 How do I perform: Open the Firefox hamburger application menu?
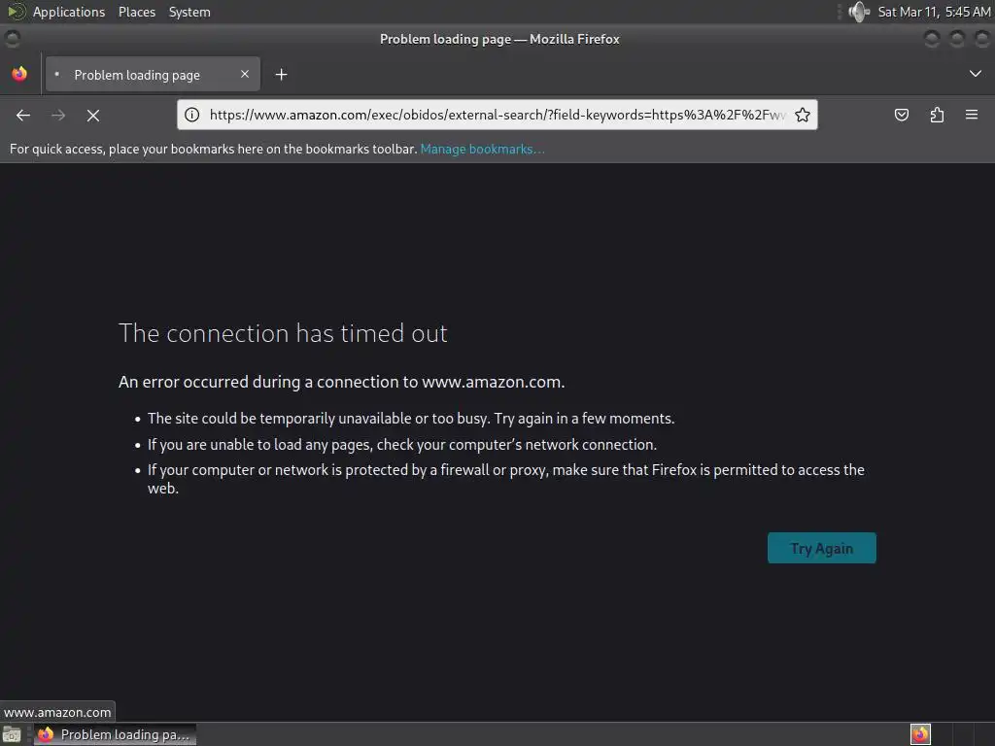pyautogui.click(x=972, y=115)
